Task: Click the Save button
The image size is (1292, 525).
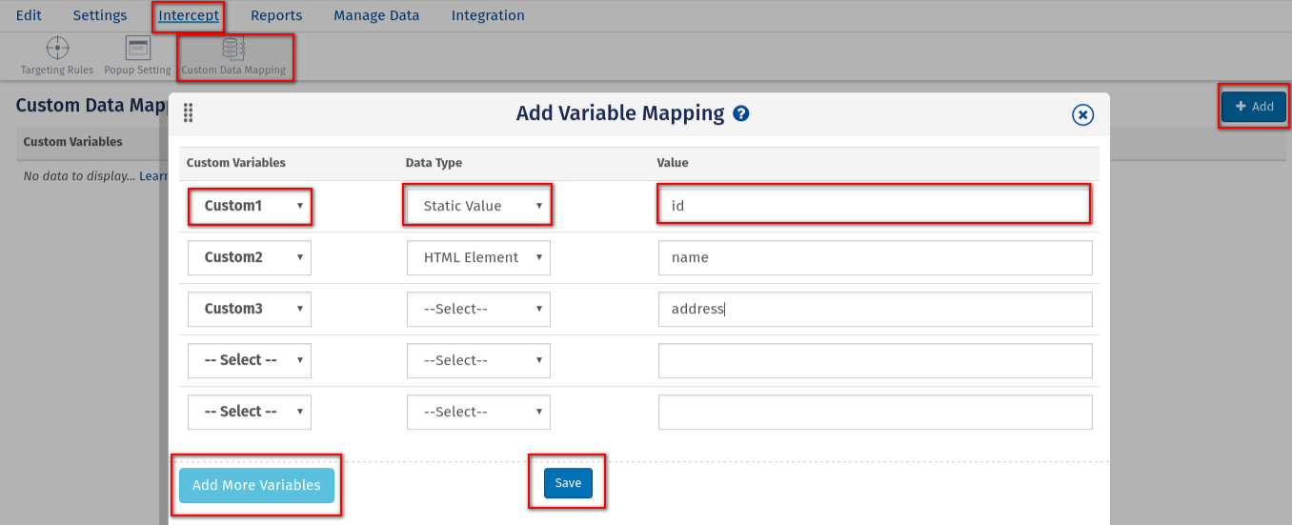Action: [568, 483]
